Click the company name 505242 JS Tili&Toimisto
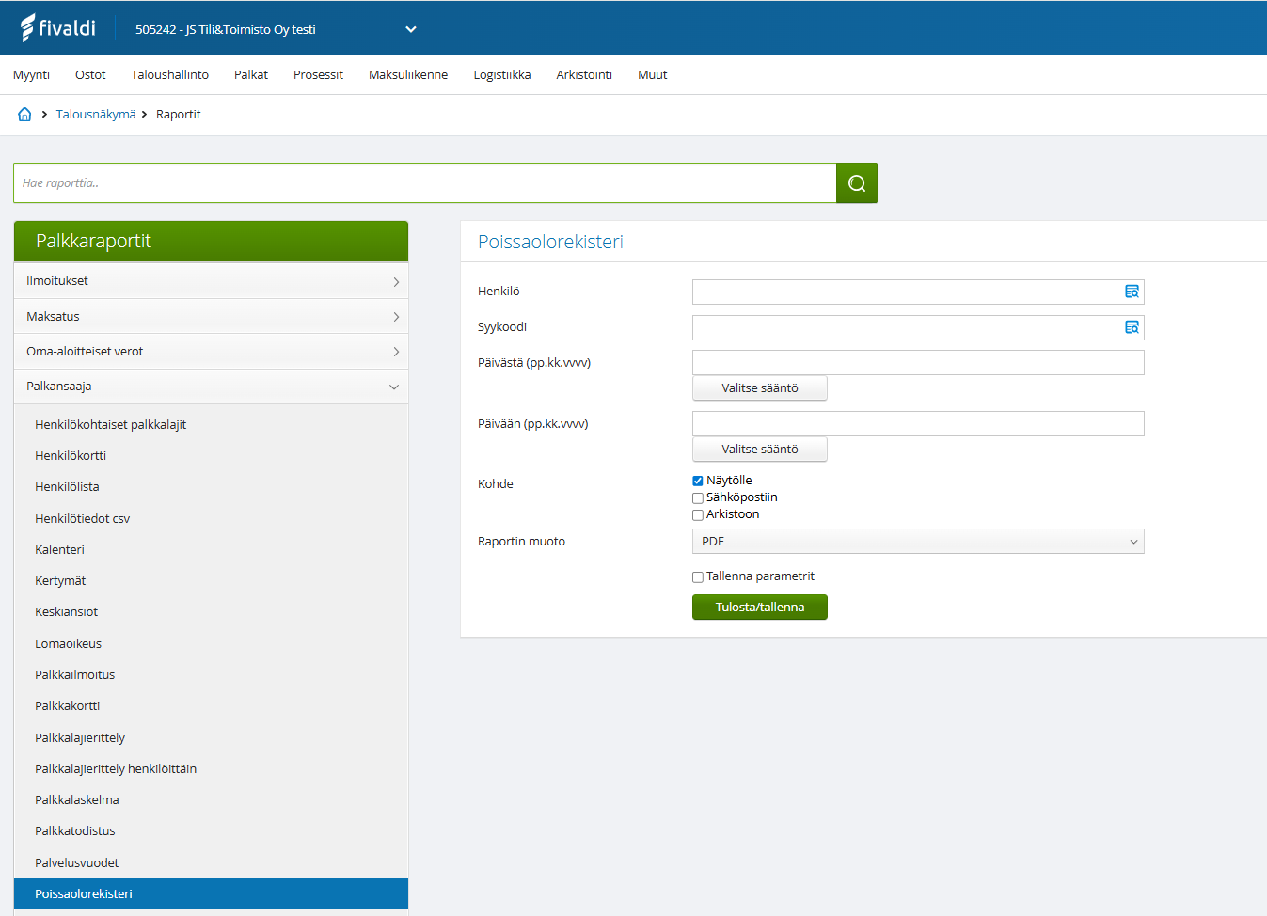The image size is (1267, 916). tap(226, 30)
